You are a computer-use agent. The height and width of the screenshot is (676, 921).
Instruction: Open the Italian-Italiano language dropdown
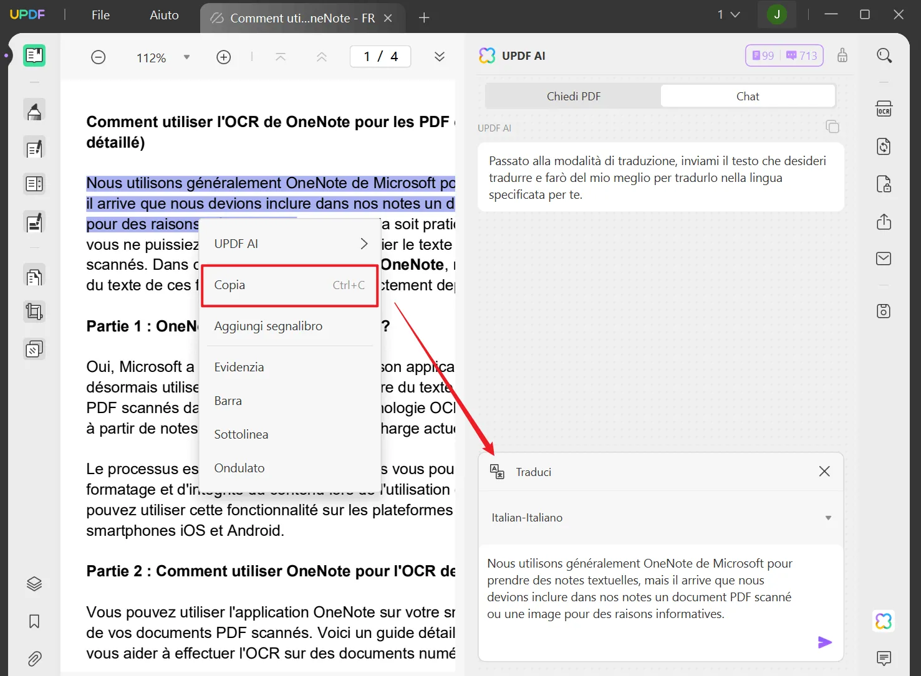point(660,518)
